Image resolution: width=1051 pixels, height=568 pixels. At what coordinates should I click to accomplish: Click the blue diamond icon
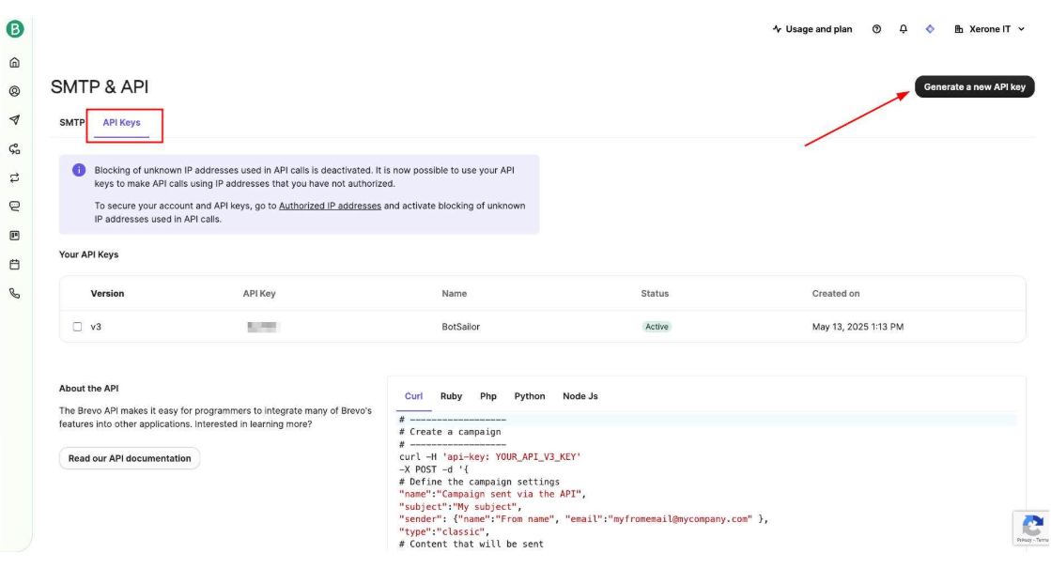(930, 29)
